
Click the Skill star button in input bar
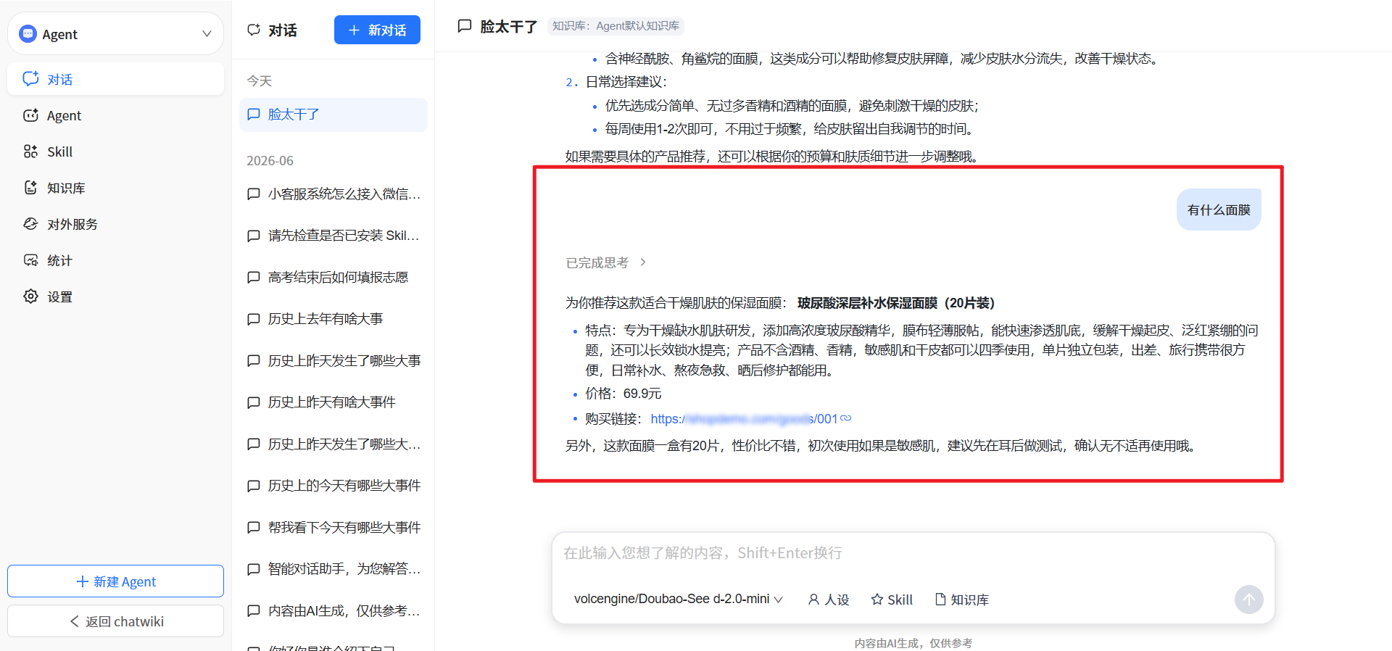click(x=892, y=600)
